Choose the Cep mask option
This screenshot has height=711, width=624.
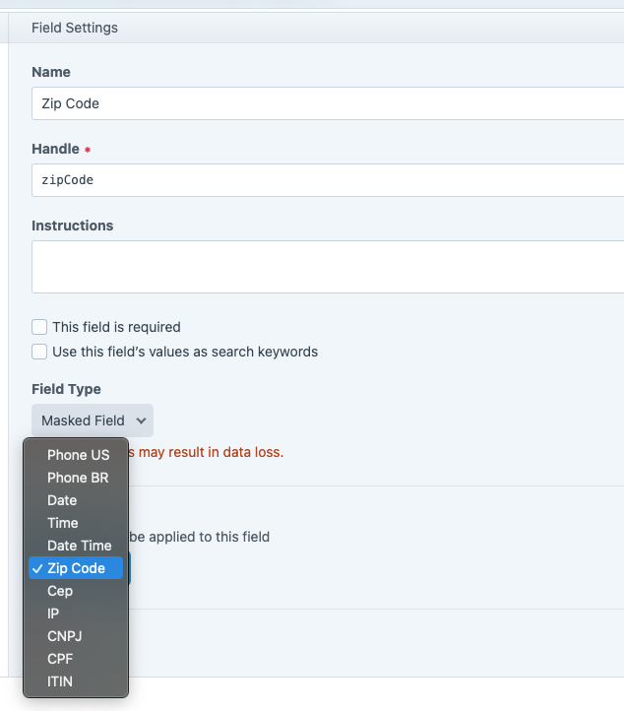[76, 591]
